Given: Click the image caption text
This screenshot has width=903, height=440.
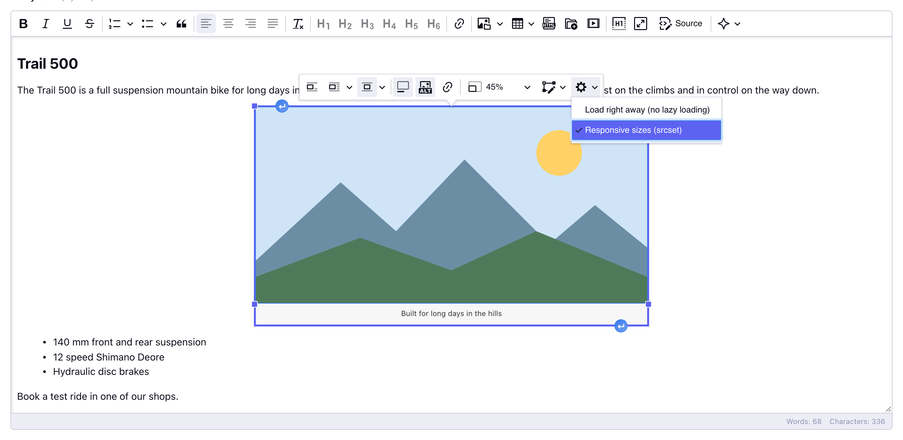Looking at the screenshot, I should pos(451,313).
